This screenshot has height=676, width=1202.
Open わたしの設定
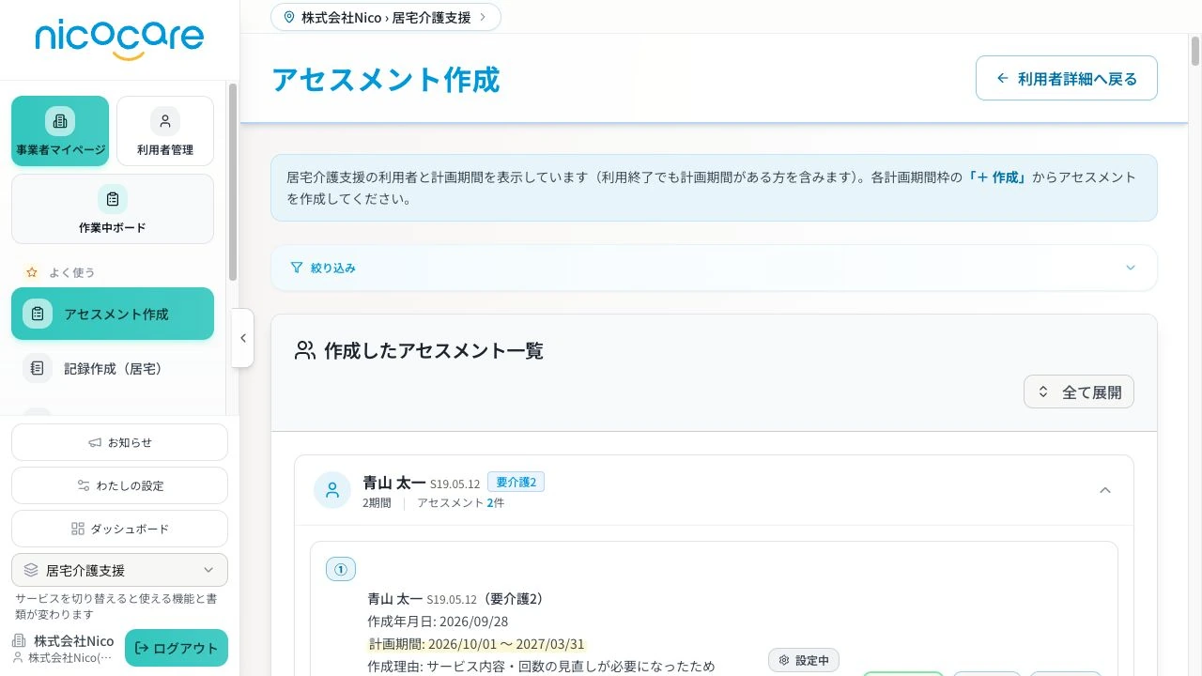[119, 485]
